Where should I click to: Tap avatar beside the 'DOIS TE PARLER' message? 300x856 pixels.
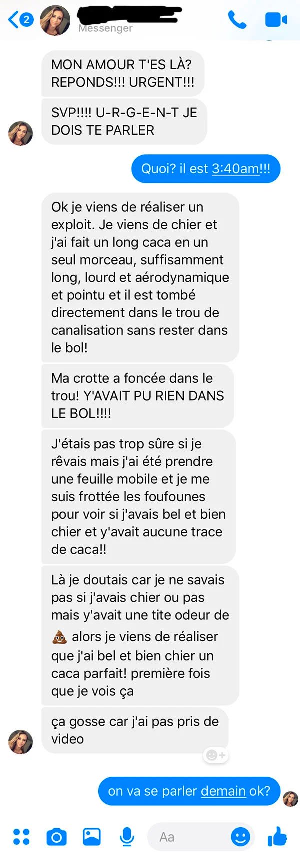[x=21, y=133]
